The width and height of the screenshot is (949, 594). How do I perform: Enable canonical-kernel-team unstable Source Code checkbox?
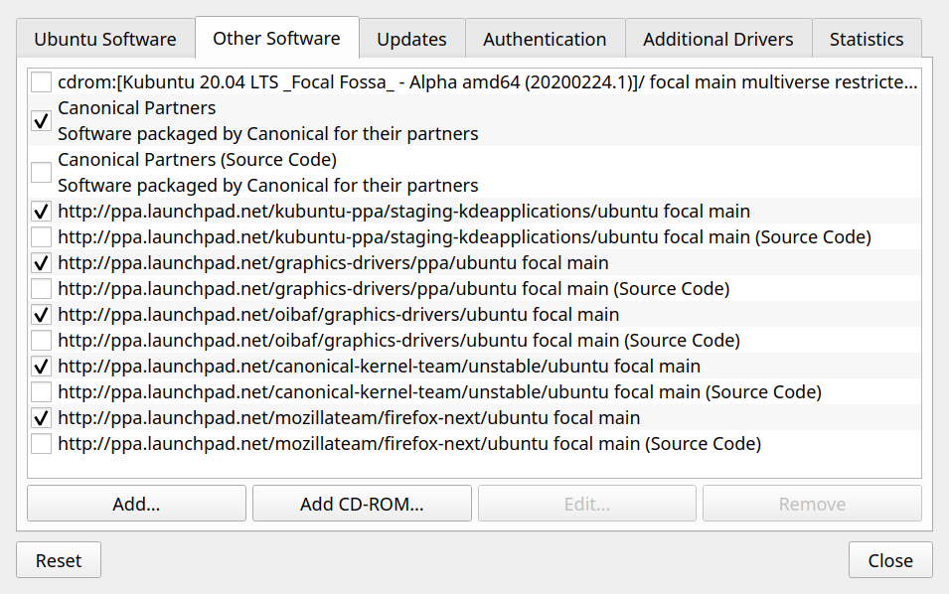click(x=41, y=392)
